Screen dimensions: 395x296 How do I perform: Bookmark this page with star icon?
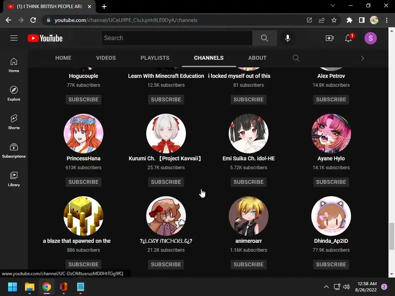pyautogui.click(x=334, y=20)
